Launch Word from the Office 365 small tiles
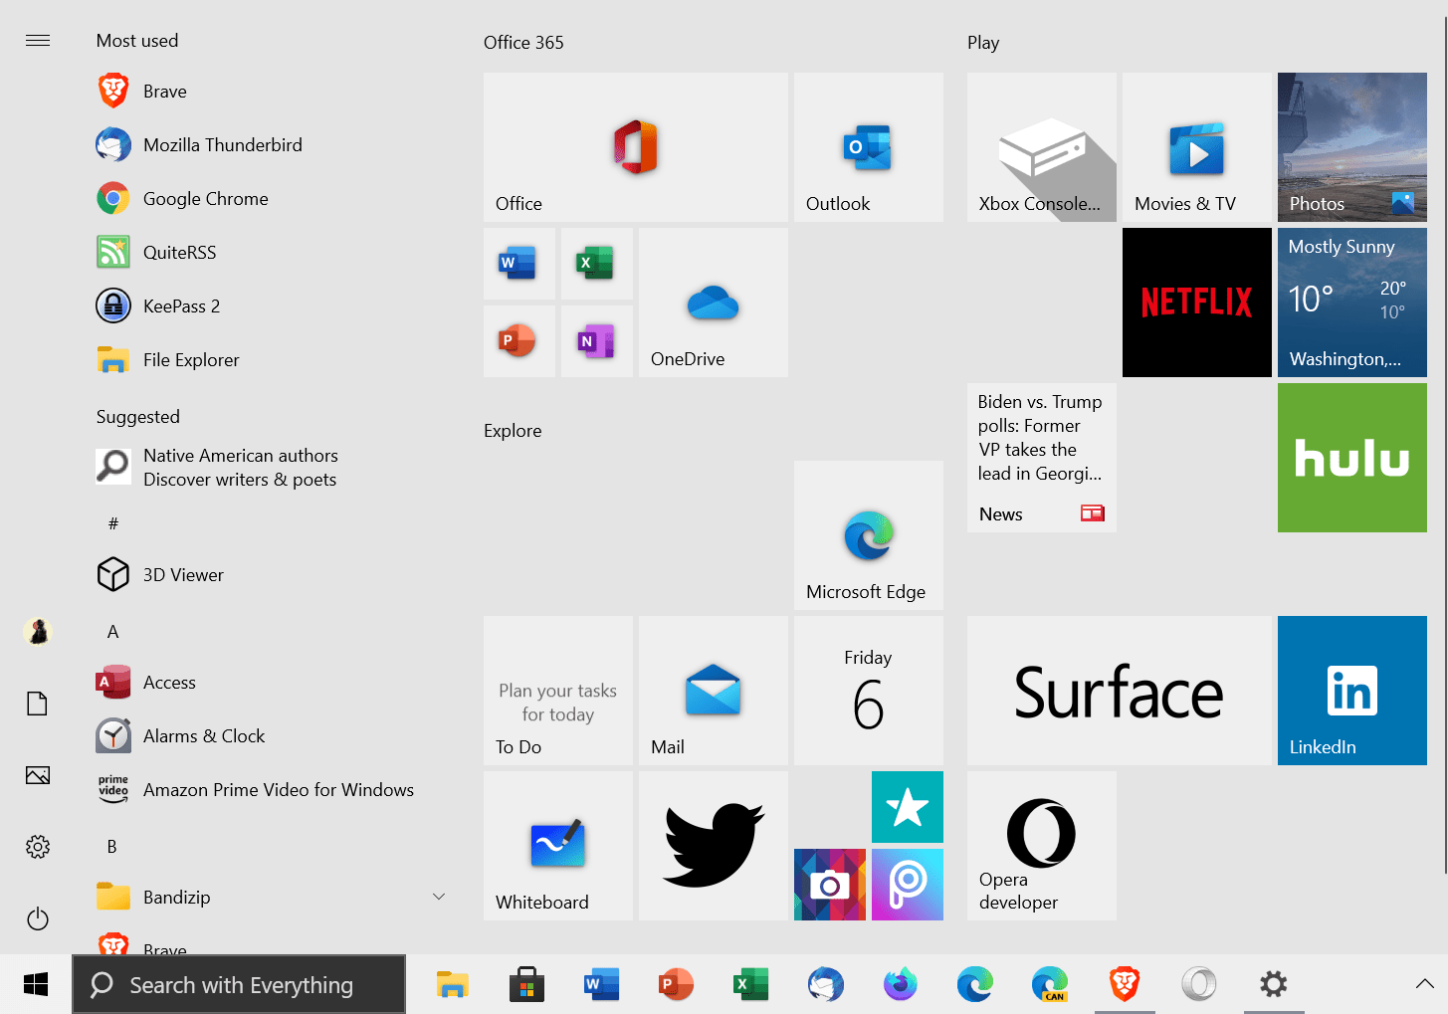Viewport: 1448px width, 1014px height. tap(518, 264)
